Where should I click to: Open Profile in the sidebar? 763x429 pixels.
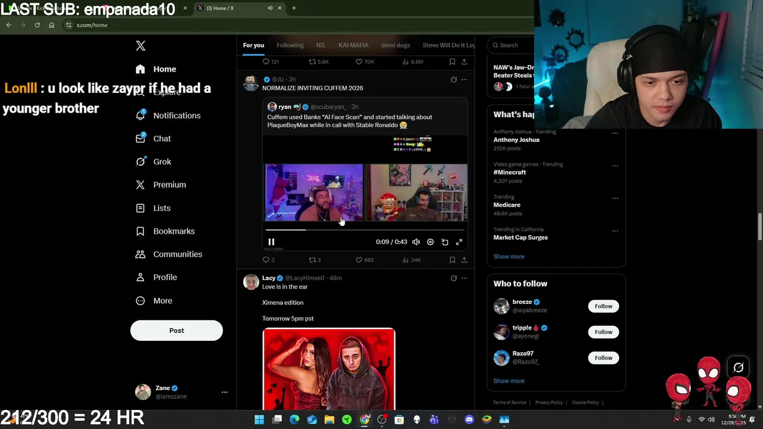(156, 278)
